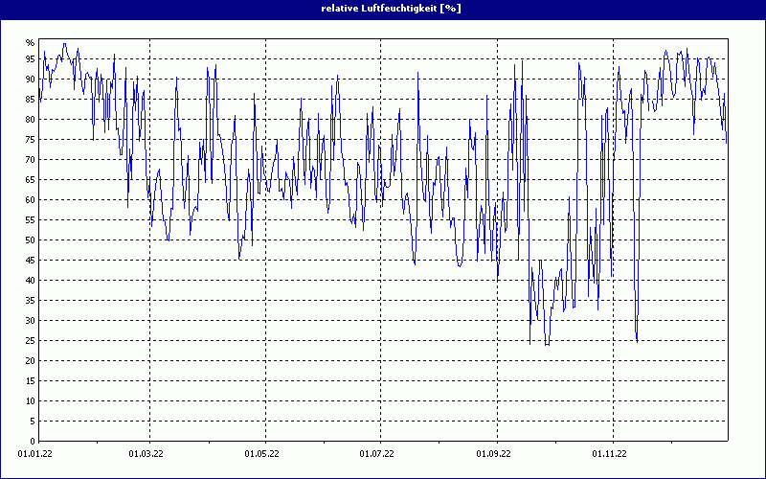Screen dimensions: 766x479
Task: Click the chart title 'relative Luftfeuchtigkeit [%]'
Action: point(383,8)
